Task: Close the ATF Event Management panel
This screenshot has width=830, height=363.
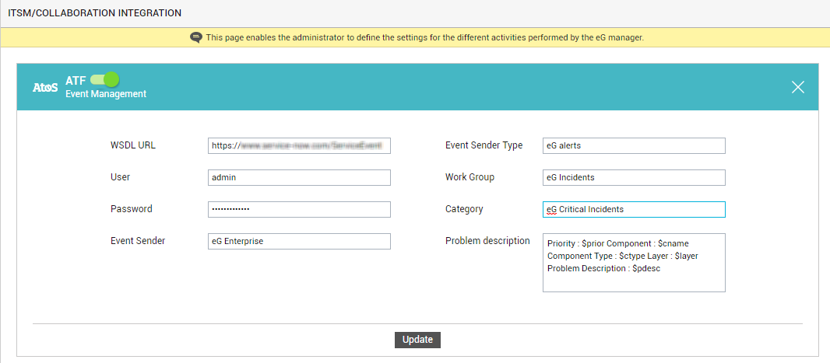Action: [x=798, y=88]
